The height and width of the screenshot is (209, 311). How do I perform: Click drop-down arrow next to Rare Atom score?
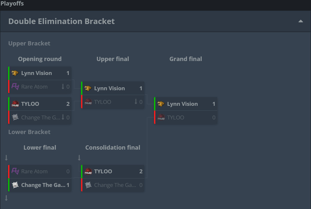coord(63,87)
